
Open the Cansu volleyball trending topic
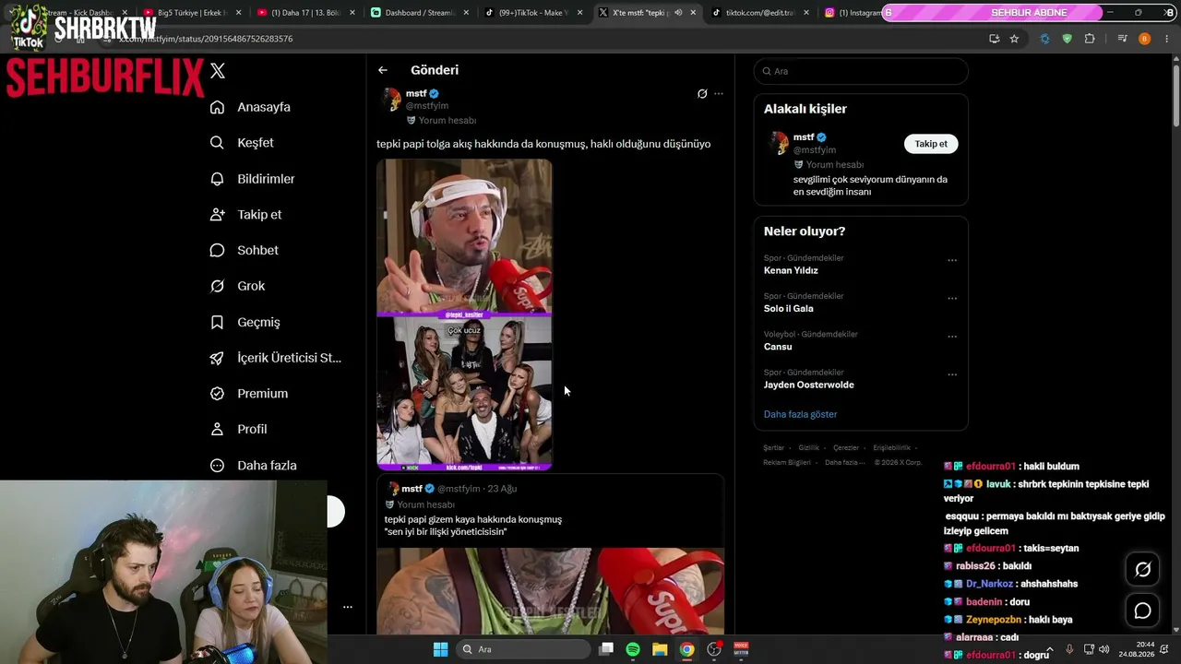(x=778, y=347)
